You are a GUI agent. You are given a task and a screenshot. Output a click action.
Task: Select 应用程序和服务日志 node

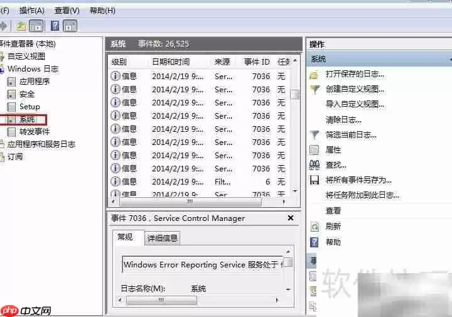coord(41,144)
